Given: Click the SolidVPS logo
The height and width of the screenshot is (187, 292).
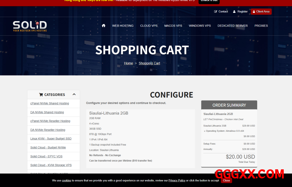Looking at the screenshot, I should [x=30, y=26].
